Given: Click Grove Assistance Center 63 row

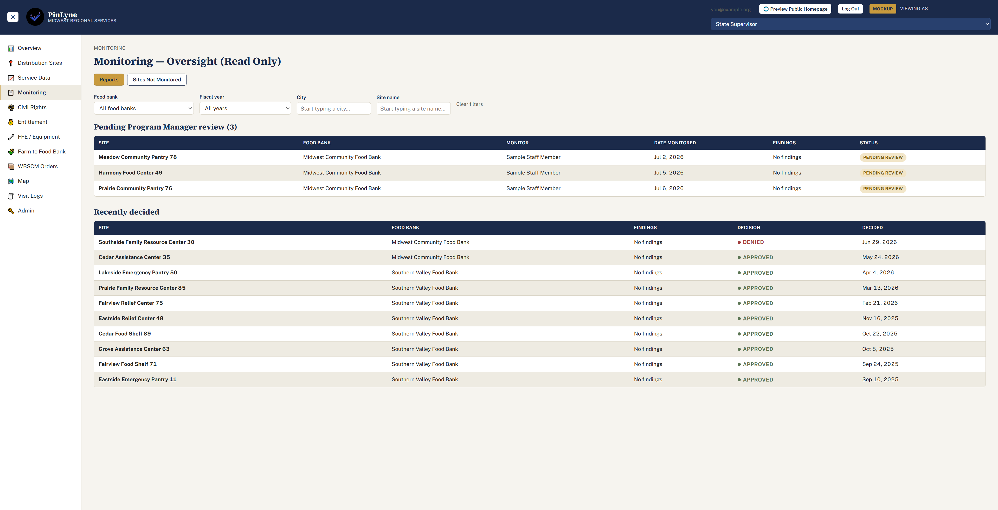Looking at the screenshot, I should pos(539,349).
